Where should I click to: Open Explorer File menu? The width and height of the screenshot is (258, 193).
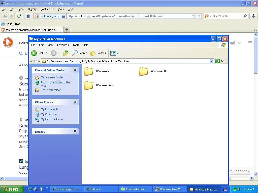point(33,45)
